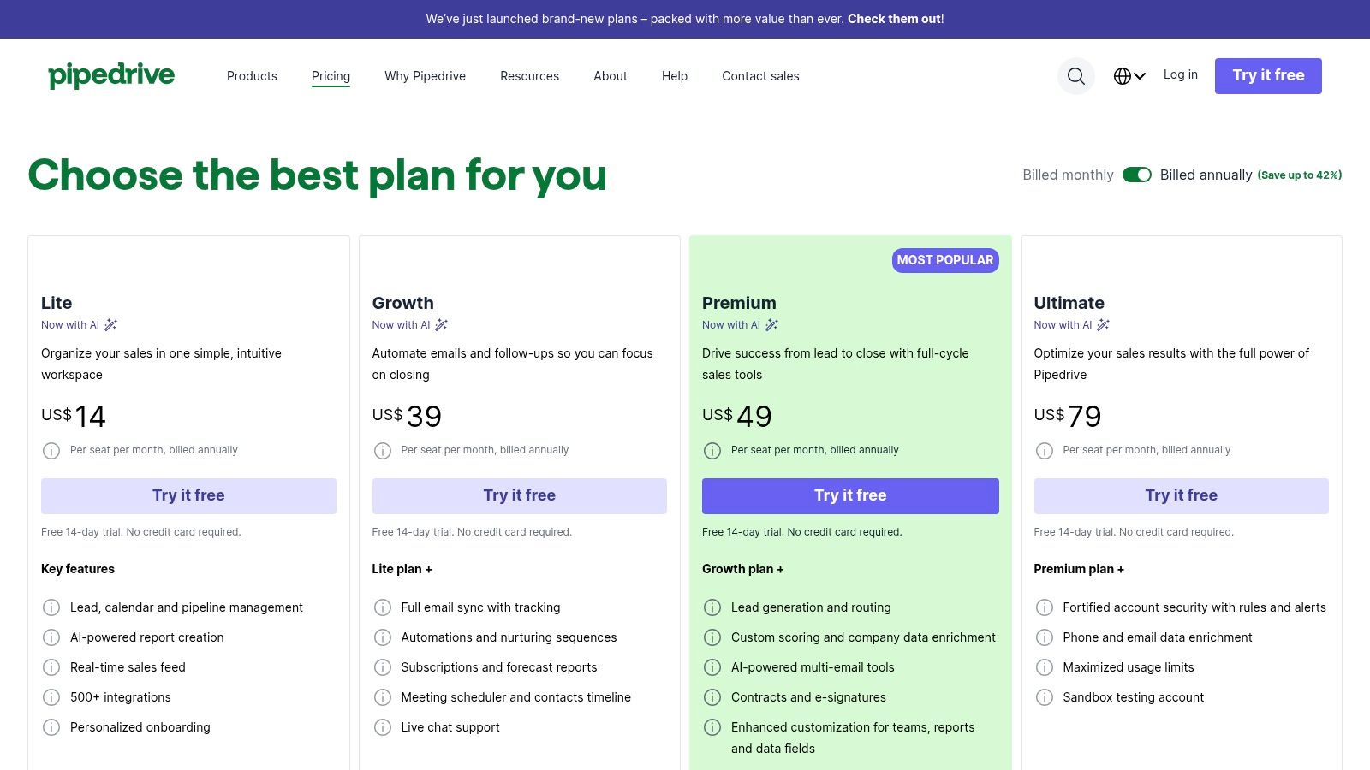Image resolution: width=1370 pixels, height=770 pixels.
Task: Click Now with AI under Ultimate
Action: click(x=1071, y=325)
